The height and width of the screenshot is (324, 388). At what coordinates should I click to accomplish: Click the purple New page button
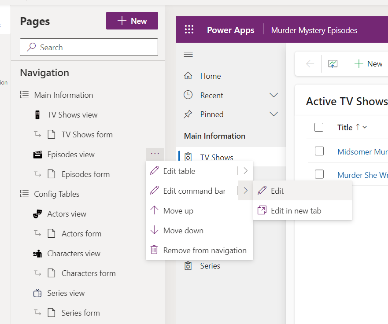(132, 21)
